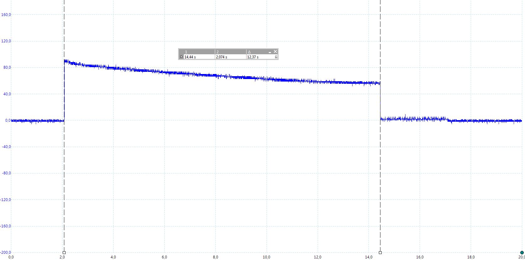525x260 pixels.
Task: Click the teal circular handle at bottom right
Action: pos(522,252)
